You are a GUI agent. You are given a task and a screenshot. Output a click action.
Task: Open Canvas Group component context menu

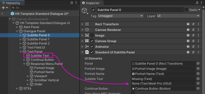(x=198, y=41)
